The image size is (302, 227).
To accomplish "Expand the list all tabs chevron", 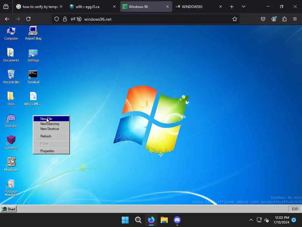I will coord(243,7).
